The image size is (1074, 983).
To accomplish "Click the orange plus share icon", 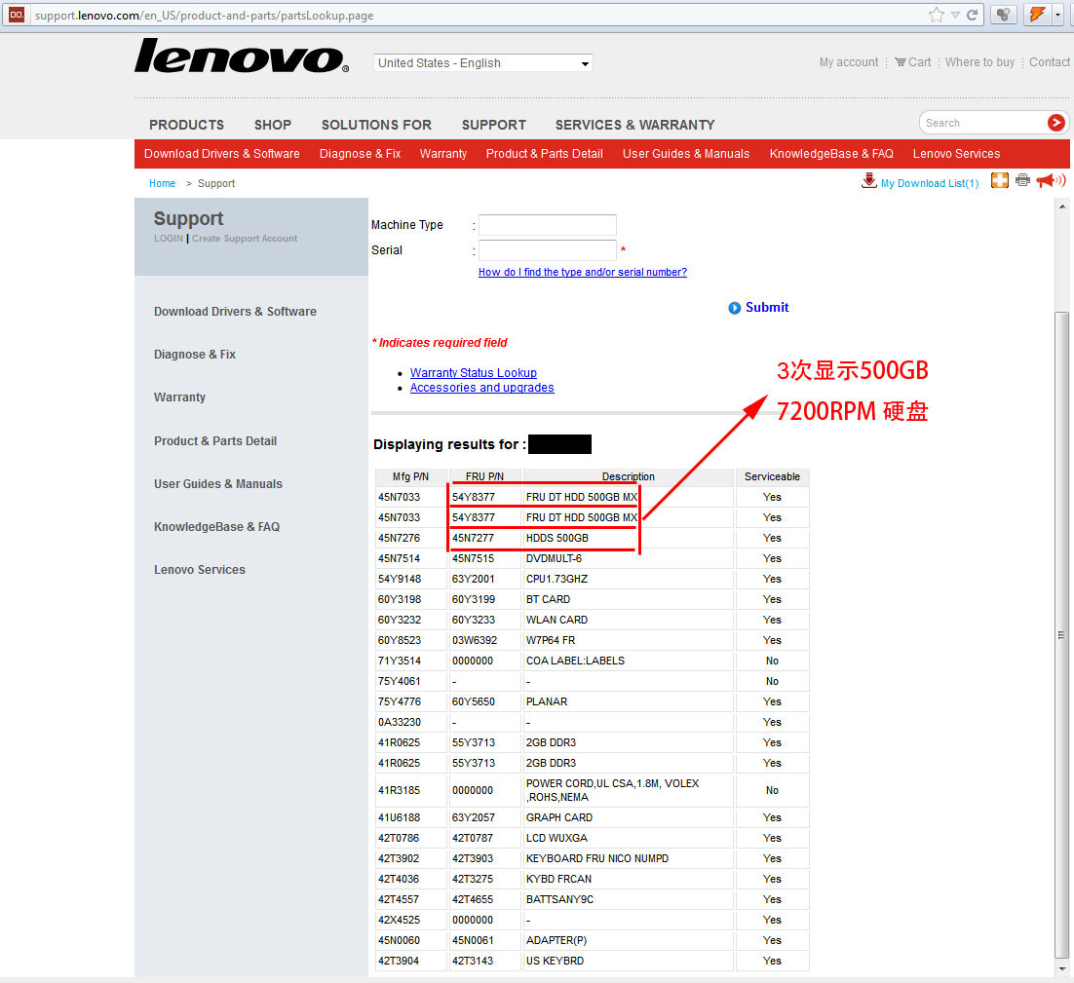I will click(x=999, y=180).
